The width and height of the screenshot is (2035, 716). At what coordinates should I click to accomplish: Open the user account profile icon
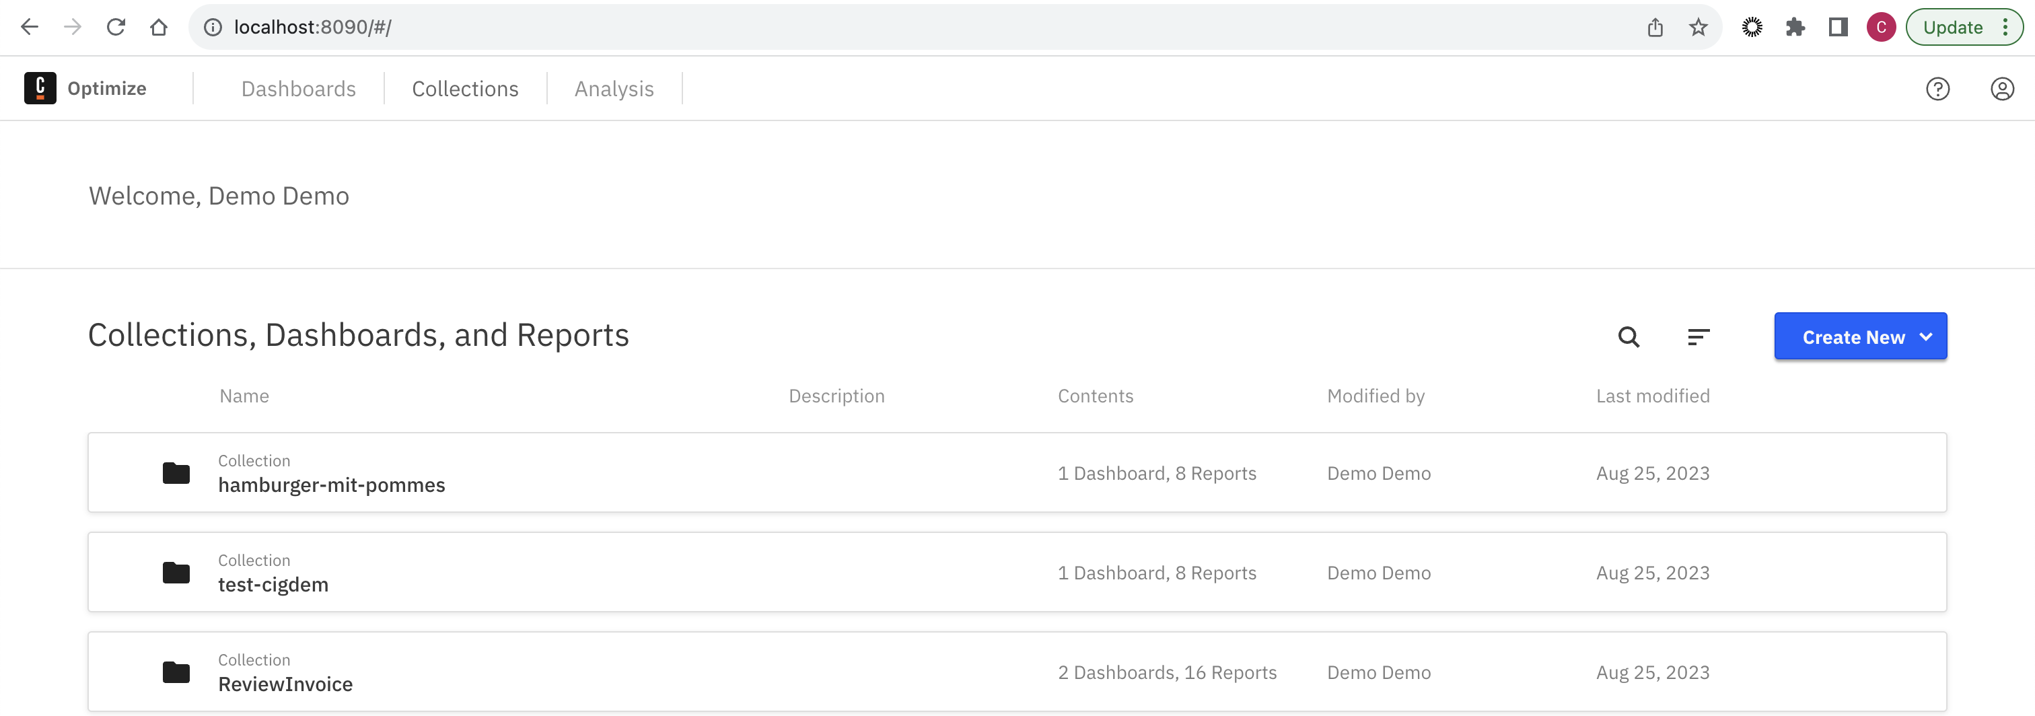tap(2001, 89)
